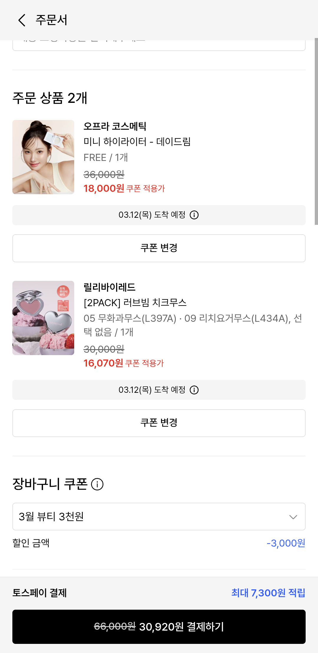Viewport: 318px width, 653px height.
Task: Select the 미니 하이라이터 - 데이드림 product title
Action: [137, 142]
